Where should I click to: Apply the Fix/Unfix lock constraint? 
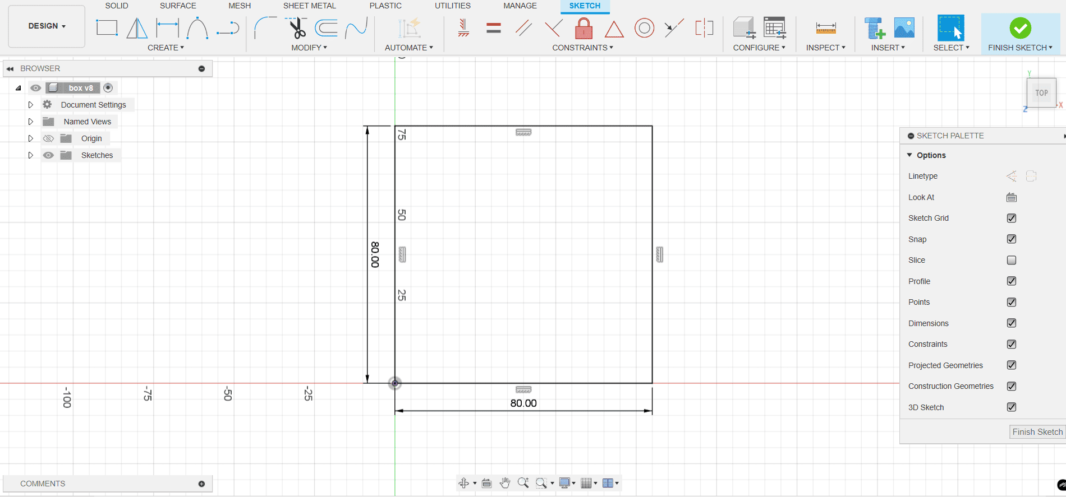click(584, 27)
